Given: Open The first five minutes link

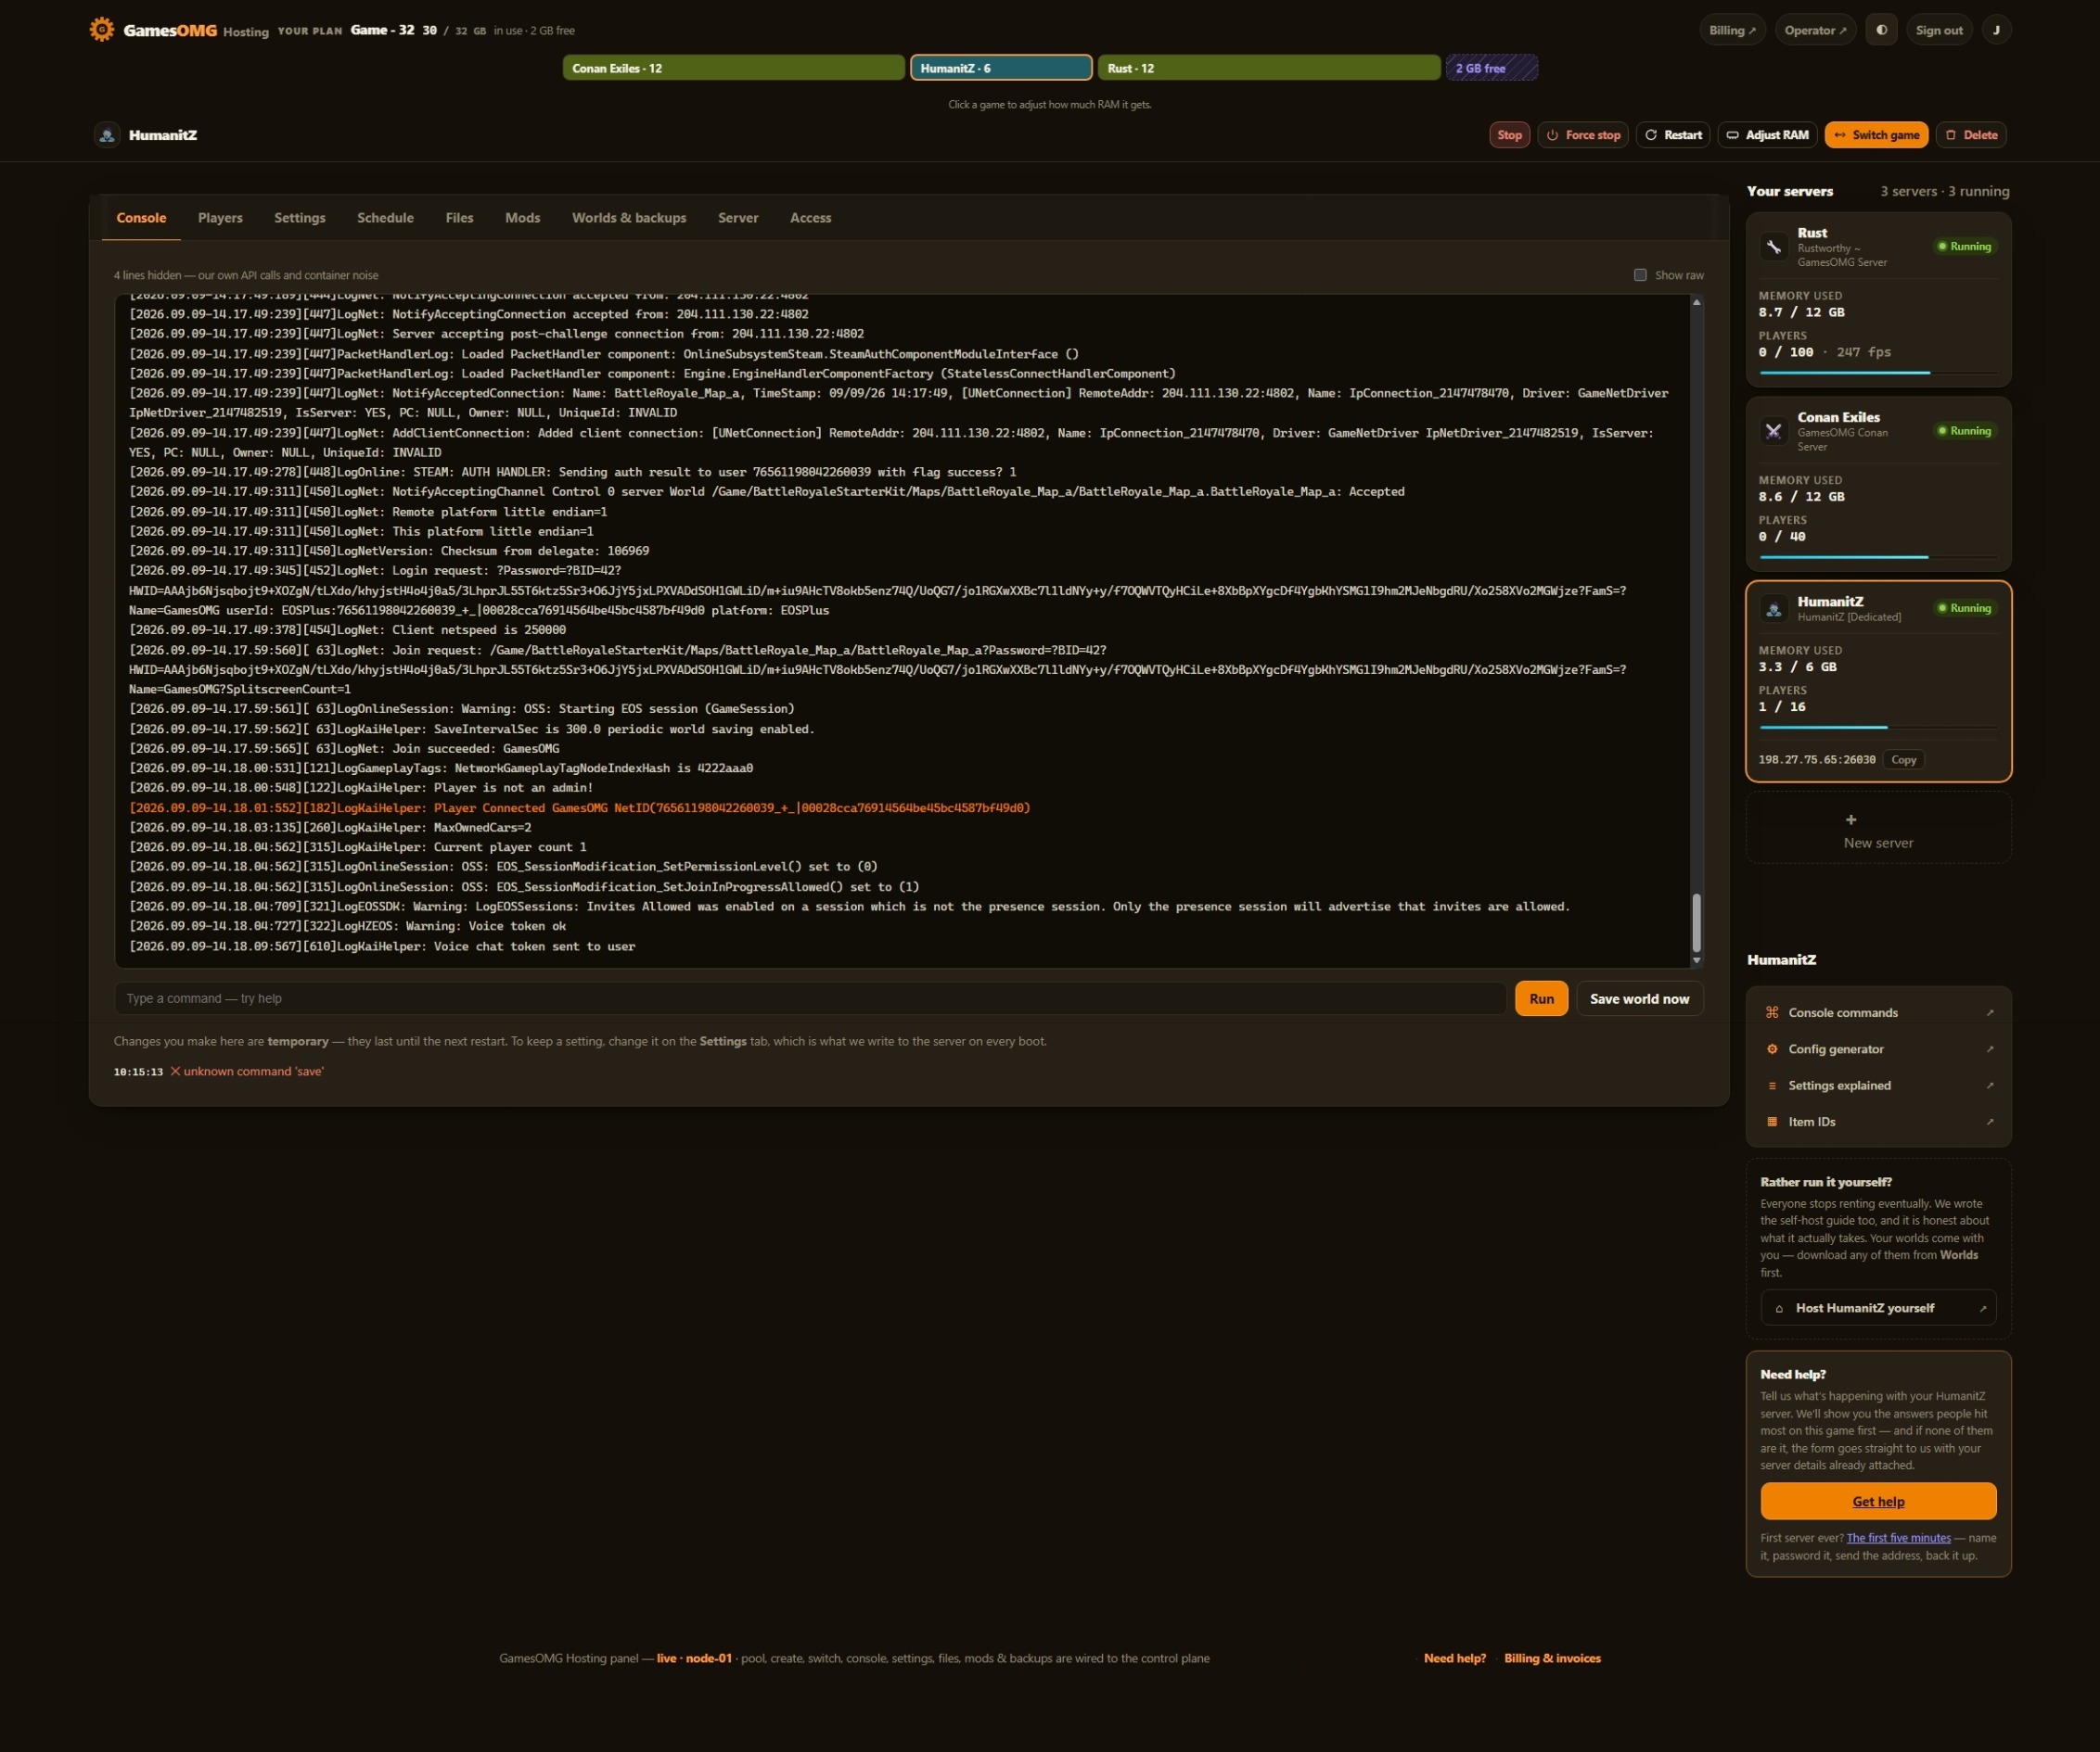Looking at the screenshot, I should [1898, 1538].
